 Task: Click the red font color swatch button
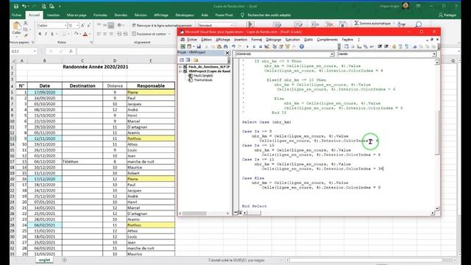[x=85, y=34]
